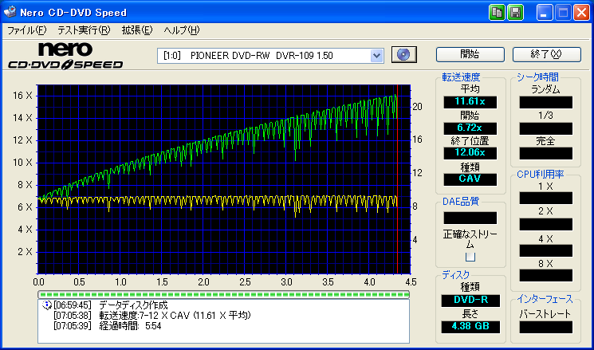
Task: Click the log line データディスク作成
Action: [x=133, y=305]
